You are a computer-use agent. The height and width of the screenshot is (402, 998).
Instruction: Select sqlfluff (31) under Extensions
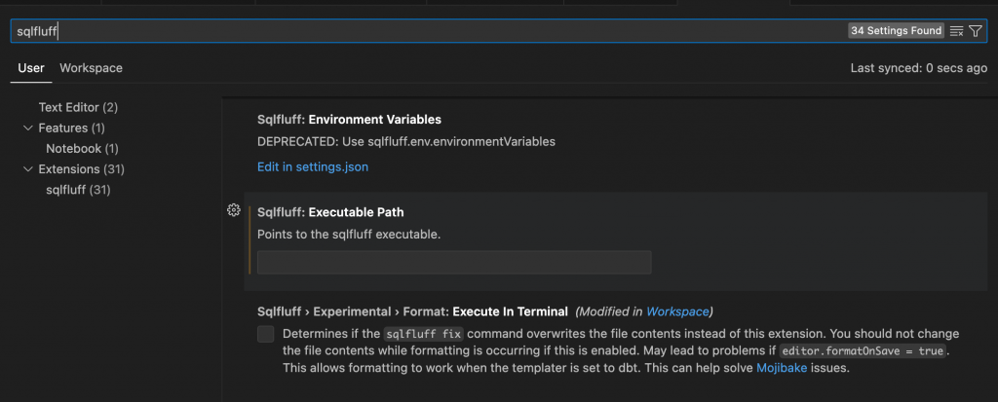pos(78,190)
